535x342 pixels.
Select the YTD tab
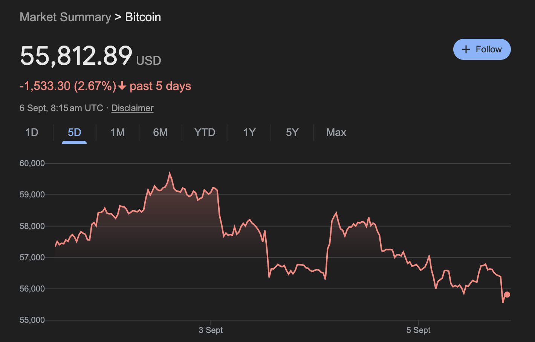[205, 132]
